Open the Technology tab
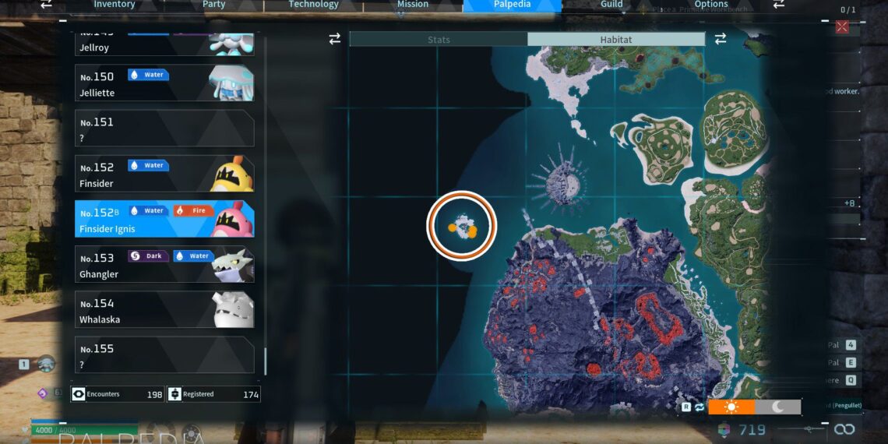Image resolution: width=888 pixels, height=444 pixels. [313, 5]
